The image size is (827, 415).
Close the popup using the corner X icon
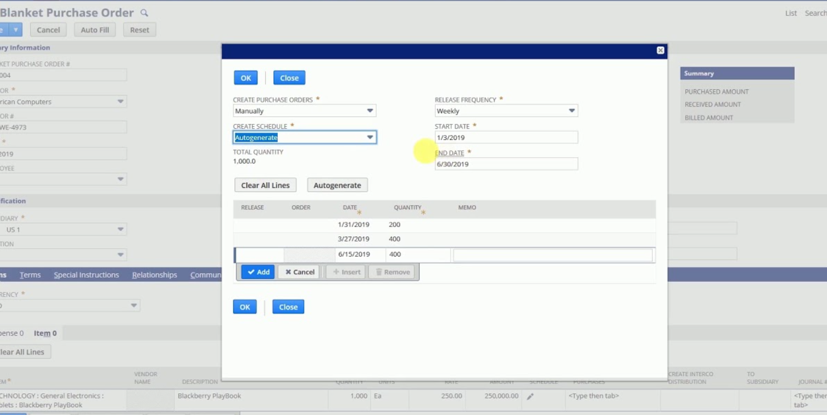point(660,50)
